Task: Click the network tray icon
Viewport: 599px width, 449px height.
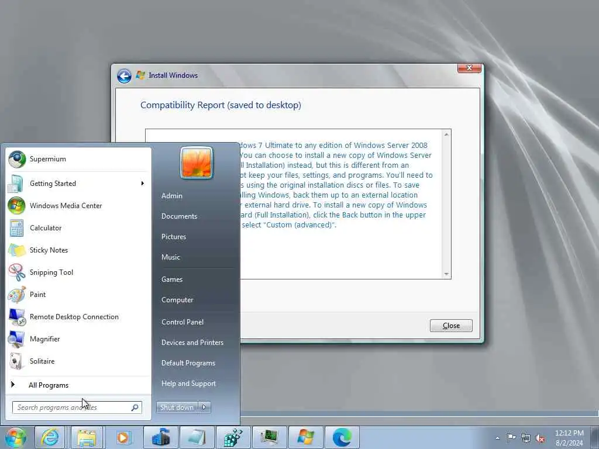Action: pos(526,438)
